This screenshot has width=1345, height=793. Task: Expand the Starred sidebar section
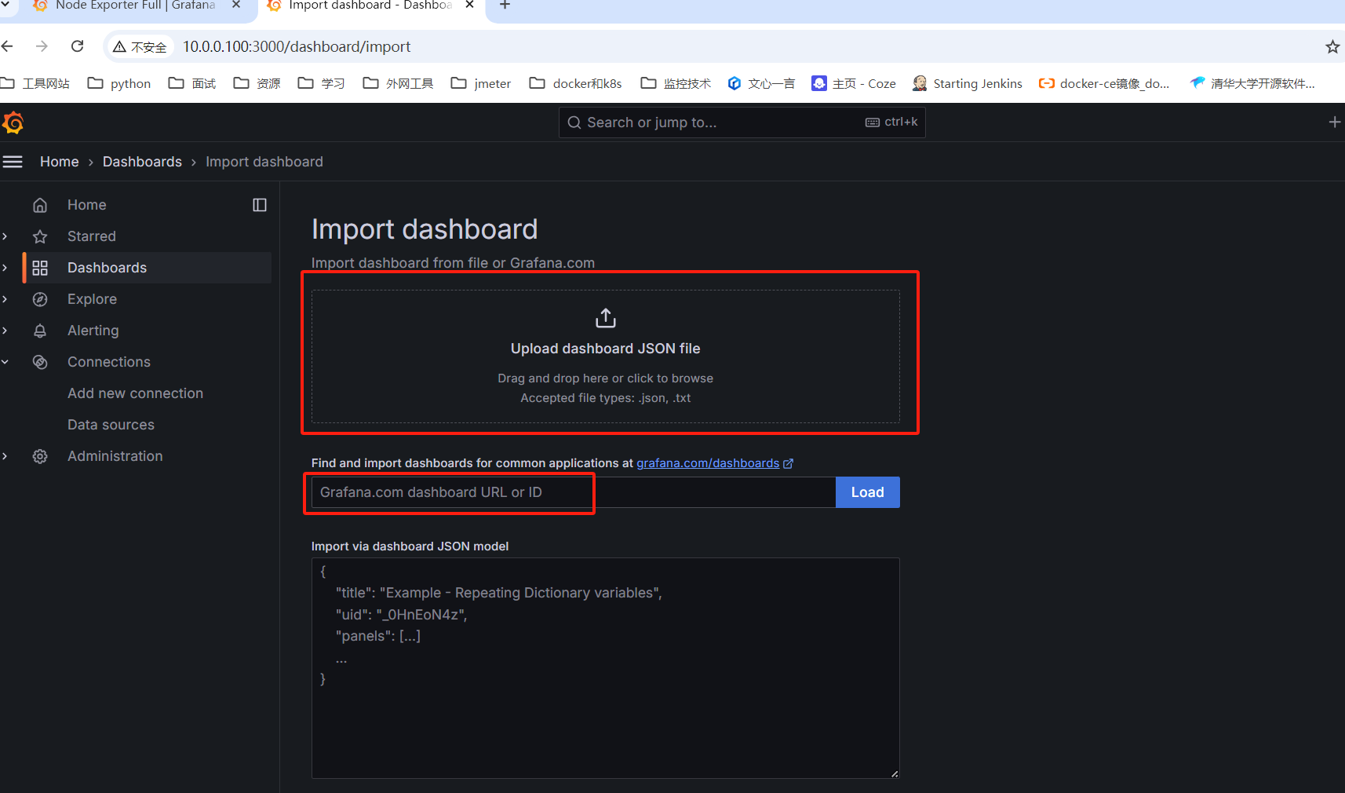[5, 236]
